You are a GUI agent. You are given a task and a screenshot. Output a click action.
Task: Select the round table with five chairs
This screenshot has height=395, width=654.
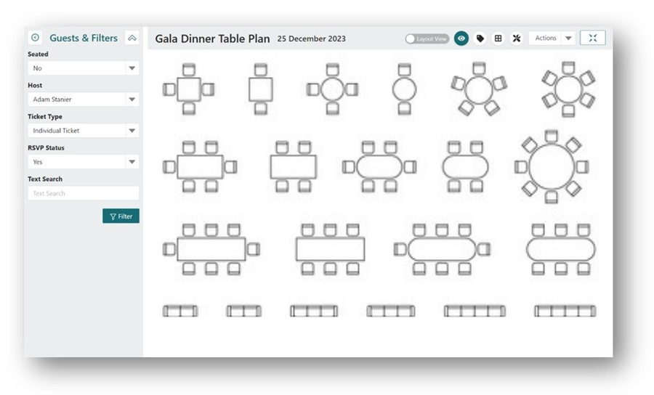coord(479,89)
